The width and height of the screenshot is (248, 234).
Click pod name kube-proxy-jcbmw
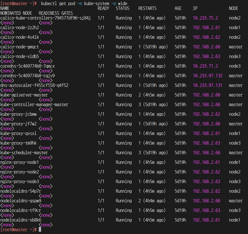(x=18, y=114)
